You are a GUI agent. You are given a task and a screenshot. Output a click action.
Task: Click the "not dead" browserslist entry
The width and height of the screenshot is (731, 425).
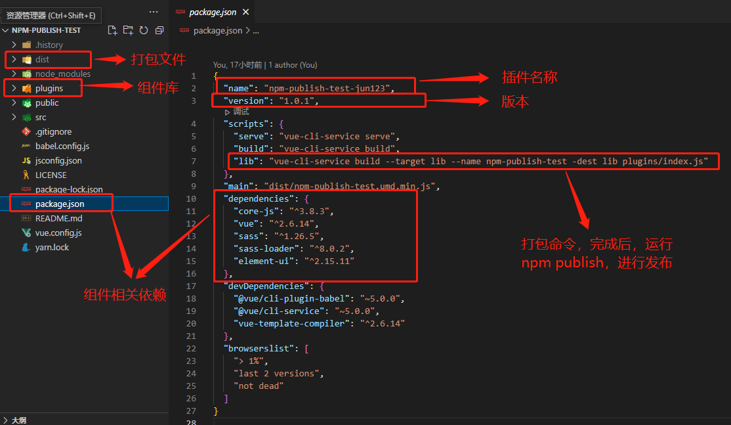tap(259, 386)
